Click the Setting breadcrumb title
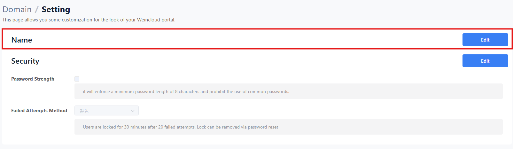513x149 pixels. tap(56, 10)
